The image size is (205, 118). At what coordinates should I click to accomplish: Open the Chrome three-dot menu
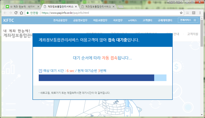[200, 13]
